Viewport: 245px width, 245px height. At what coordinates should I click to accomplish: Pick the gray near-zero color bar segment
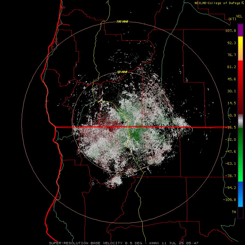(240, 121)
